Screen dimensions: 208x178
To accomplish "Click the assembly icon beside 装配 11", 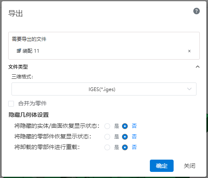I will click(x=19, y=51).
